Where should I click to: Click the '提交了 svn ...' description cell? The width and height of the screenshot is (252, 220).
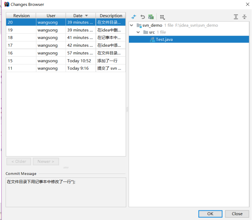click(111, 68)
